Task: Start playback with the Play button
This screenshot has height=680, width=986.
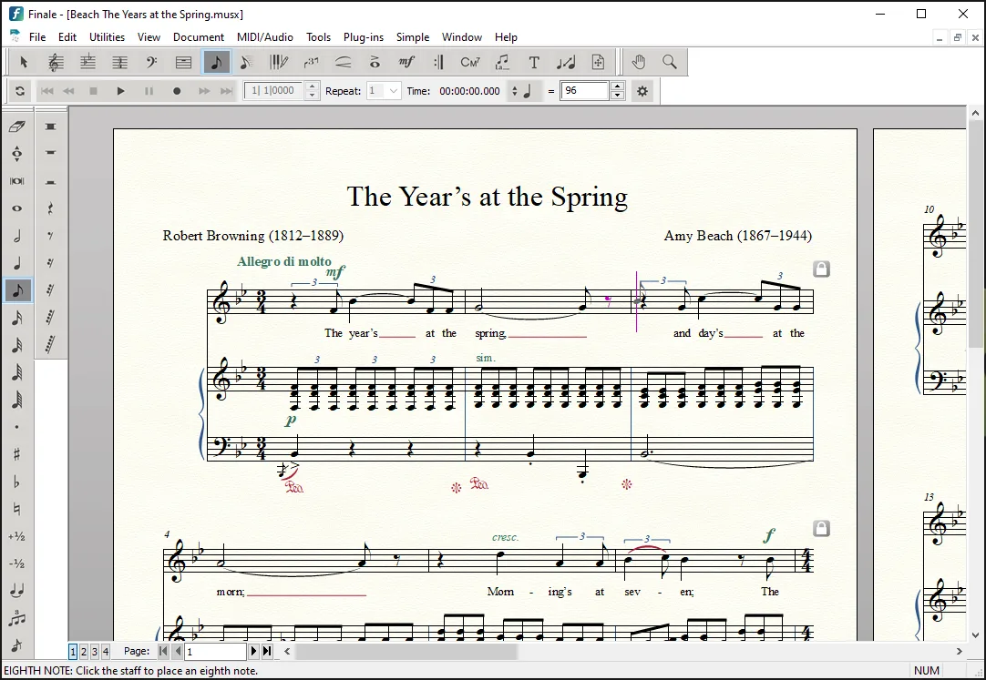Action: click(120, 91)
